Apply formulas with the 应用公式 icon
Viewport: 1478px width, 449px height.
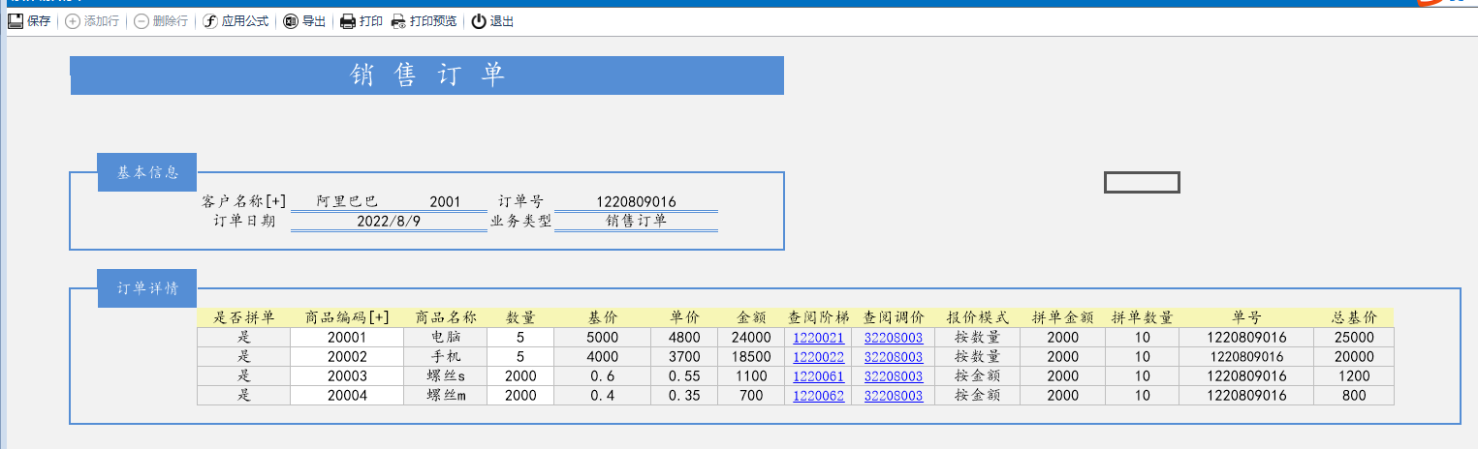[210, 21]
